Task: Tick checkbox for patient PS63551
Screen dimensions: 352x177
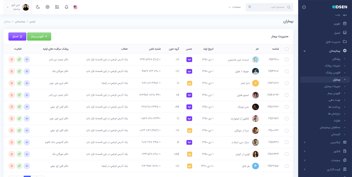Action: click(x=287, y=166)
